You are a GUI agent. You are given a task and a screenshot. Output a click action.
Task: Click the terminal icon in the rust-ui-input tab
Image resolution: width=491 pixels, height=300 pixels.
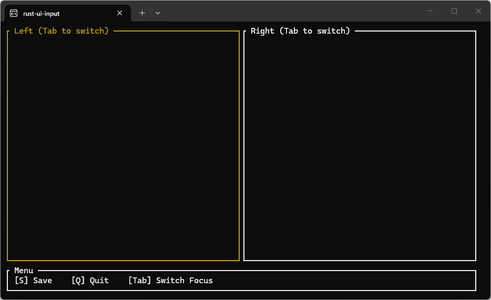(14, 13)
